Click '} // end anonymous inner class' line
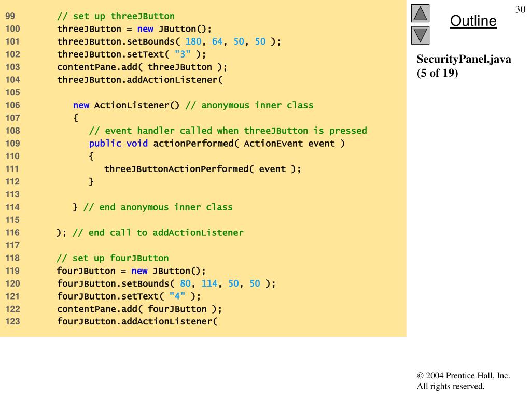The height and width of the screenshot is (398, 531). (153, 207)
